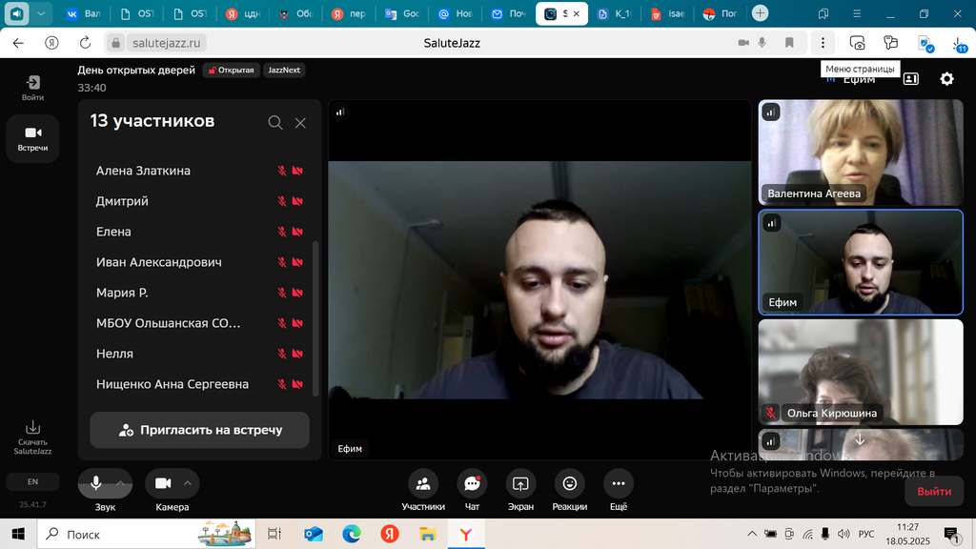Toggle the Камера camera button

(x=162, y=483)
